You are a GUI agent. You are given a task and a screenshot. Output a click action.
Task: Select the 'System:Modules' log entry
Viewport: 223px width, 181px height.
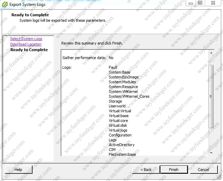(x=122, y=82)
